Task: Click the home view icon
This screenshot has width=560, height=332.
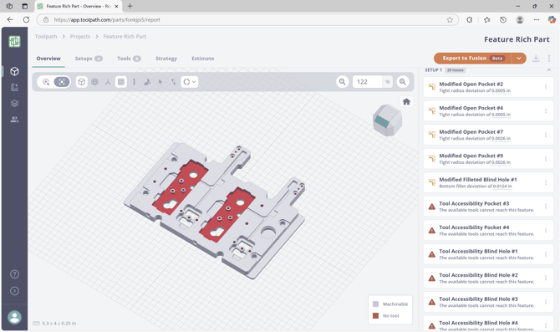Action: point(406,102)
